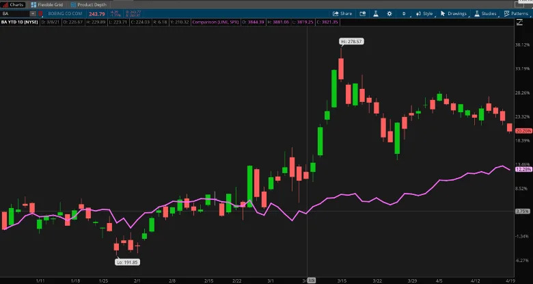Open chart settings gear icon
The image size is (533, 284).
pos(390,13)
